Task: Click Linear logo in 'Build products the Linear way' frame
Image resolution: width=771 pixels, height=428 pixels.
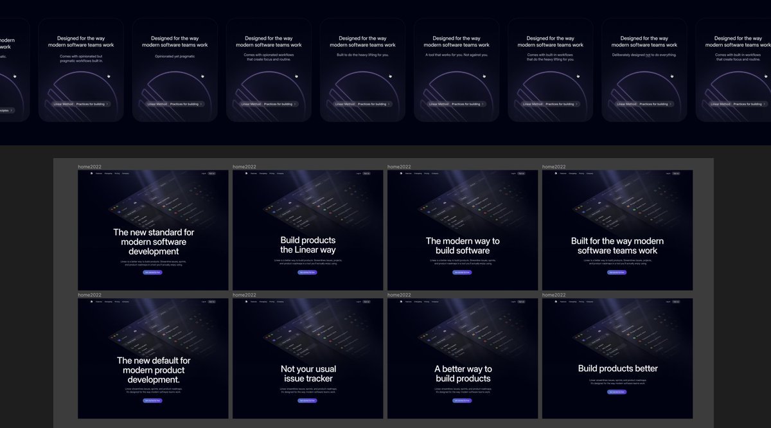Action: (246, 174)
